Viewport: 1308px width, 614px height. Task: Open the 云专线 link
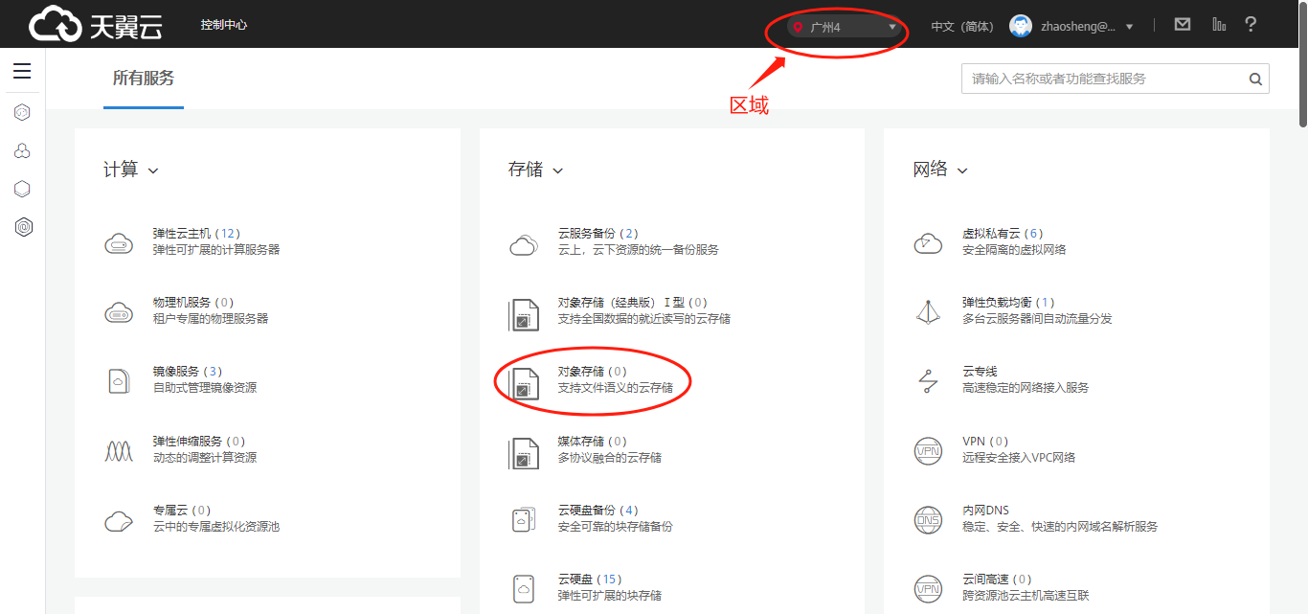click(x=980, y=371)
